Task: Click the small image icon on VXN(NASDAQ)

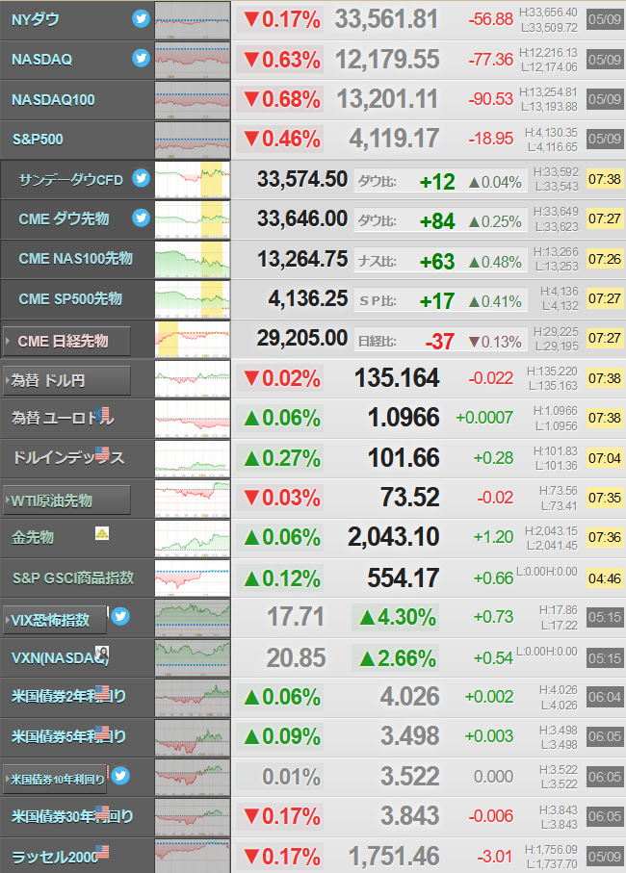Action: pos(102,654)
